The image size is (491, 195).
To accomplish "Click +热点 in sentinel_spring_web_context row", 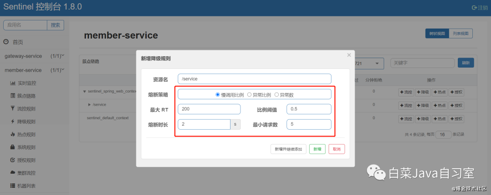I will pos(439,92).
